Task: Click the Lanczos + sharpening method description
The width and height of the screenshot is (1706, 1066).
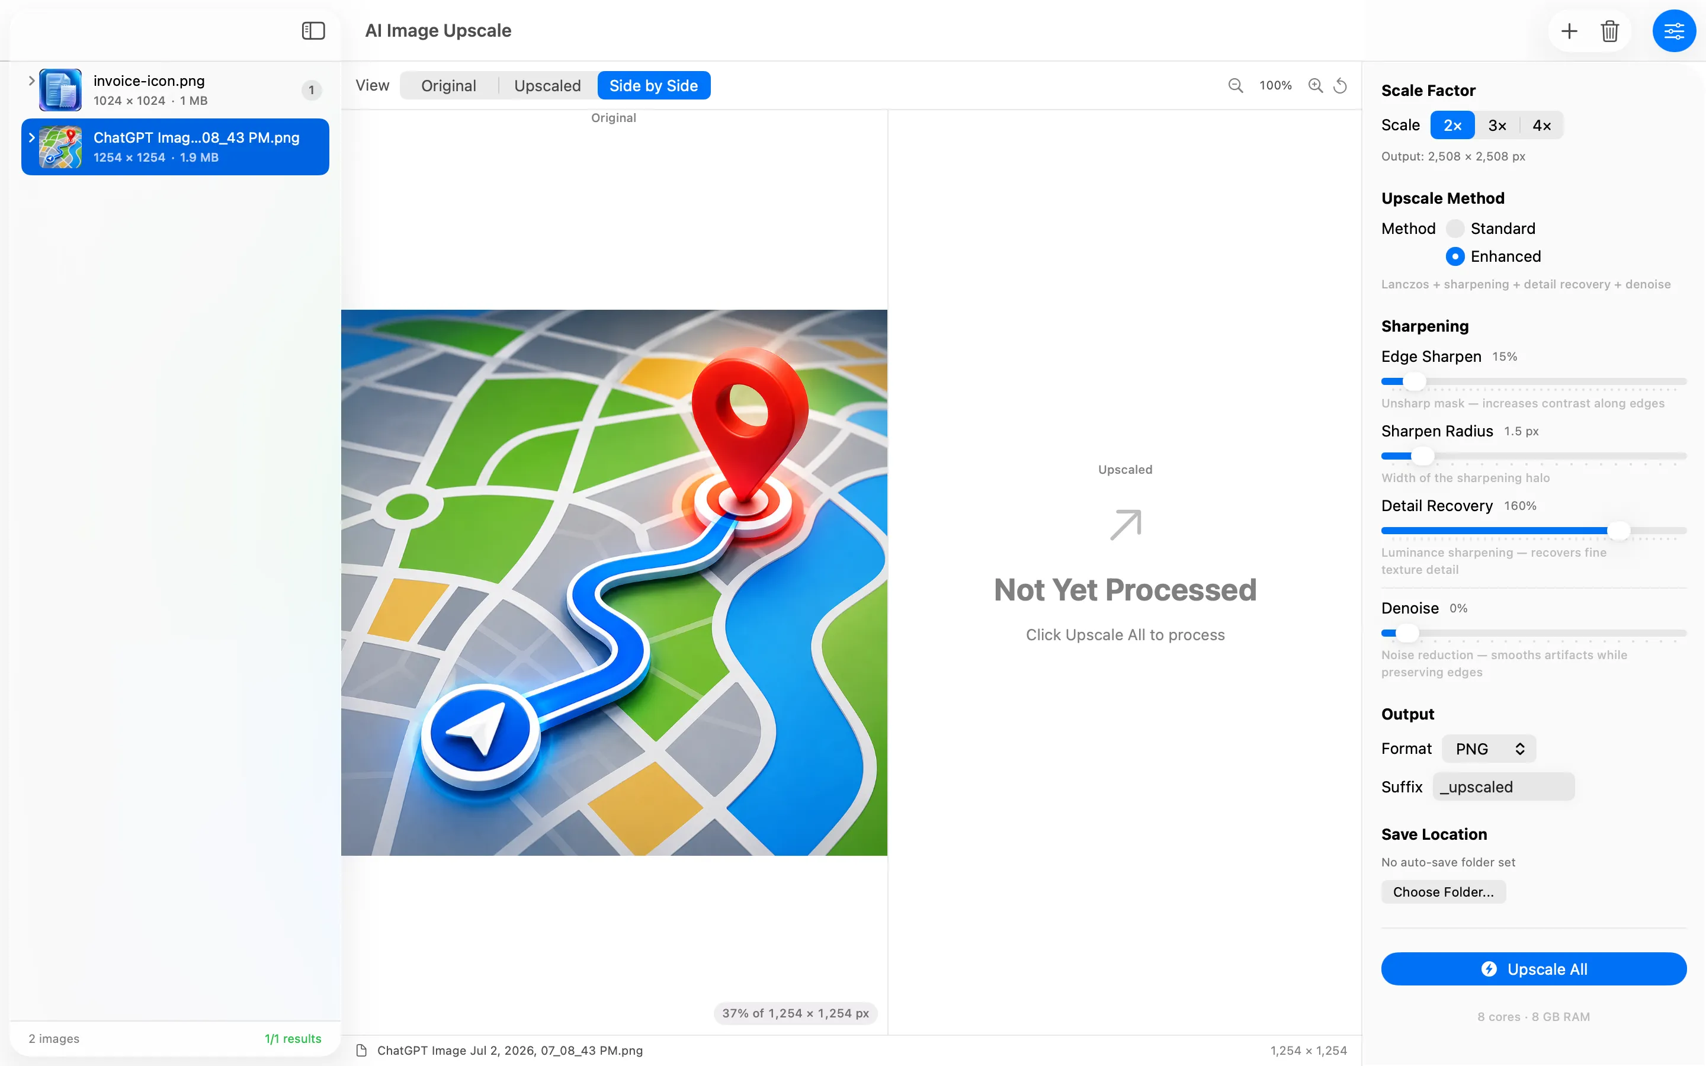Action: coord(1525,284)
